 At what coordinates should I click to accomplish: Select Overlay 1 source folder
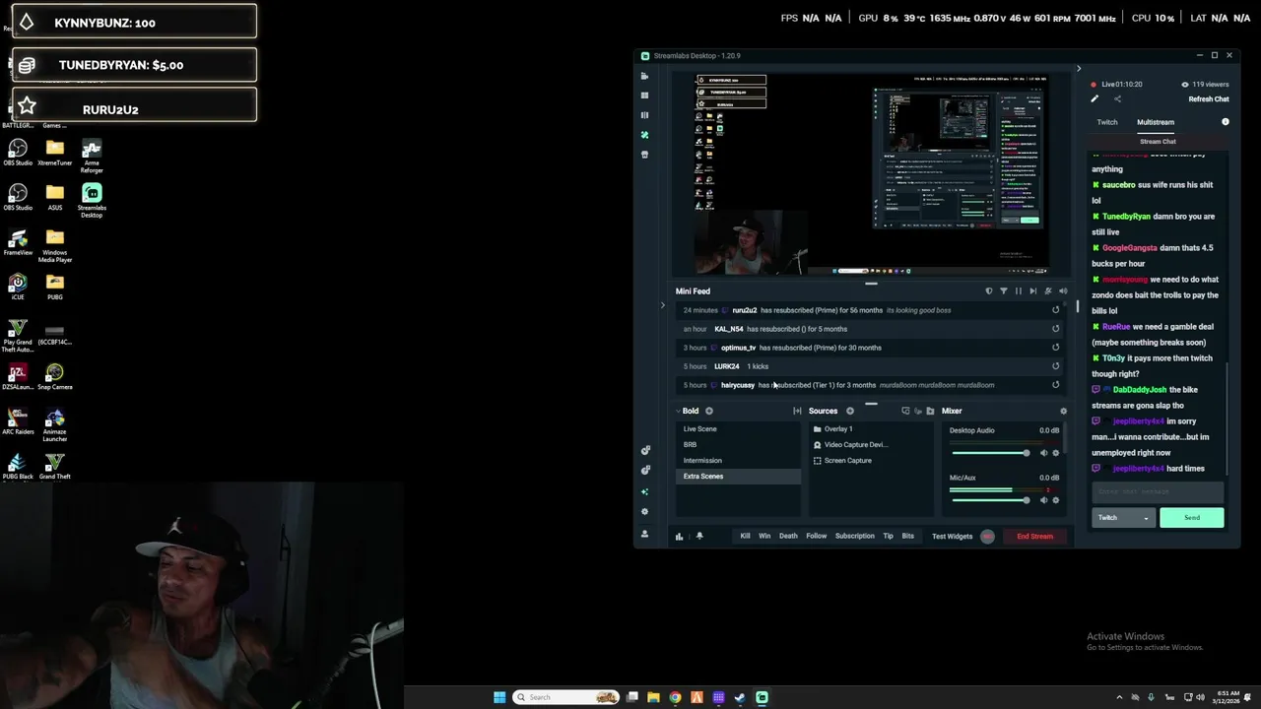871,429
